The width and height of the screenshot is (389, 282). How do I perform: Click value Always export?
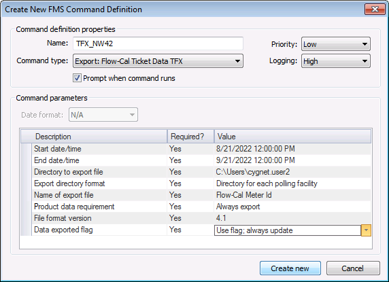point(238,207)
